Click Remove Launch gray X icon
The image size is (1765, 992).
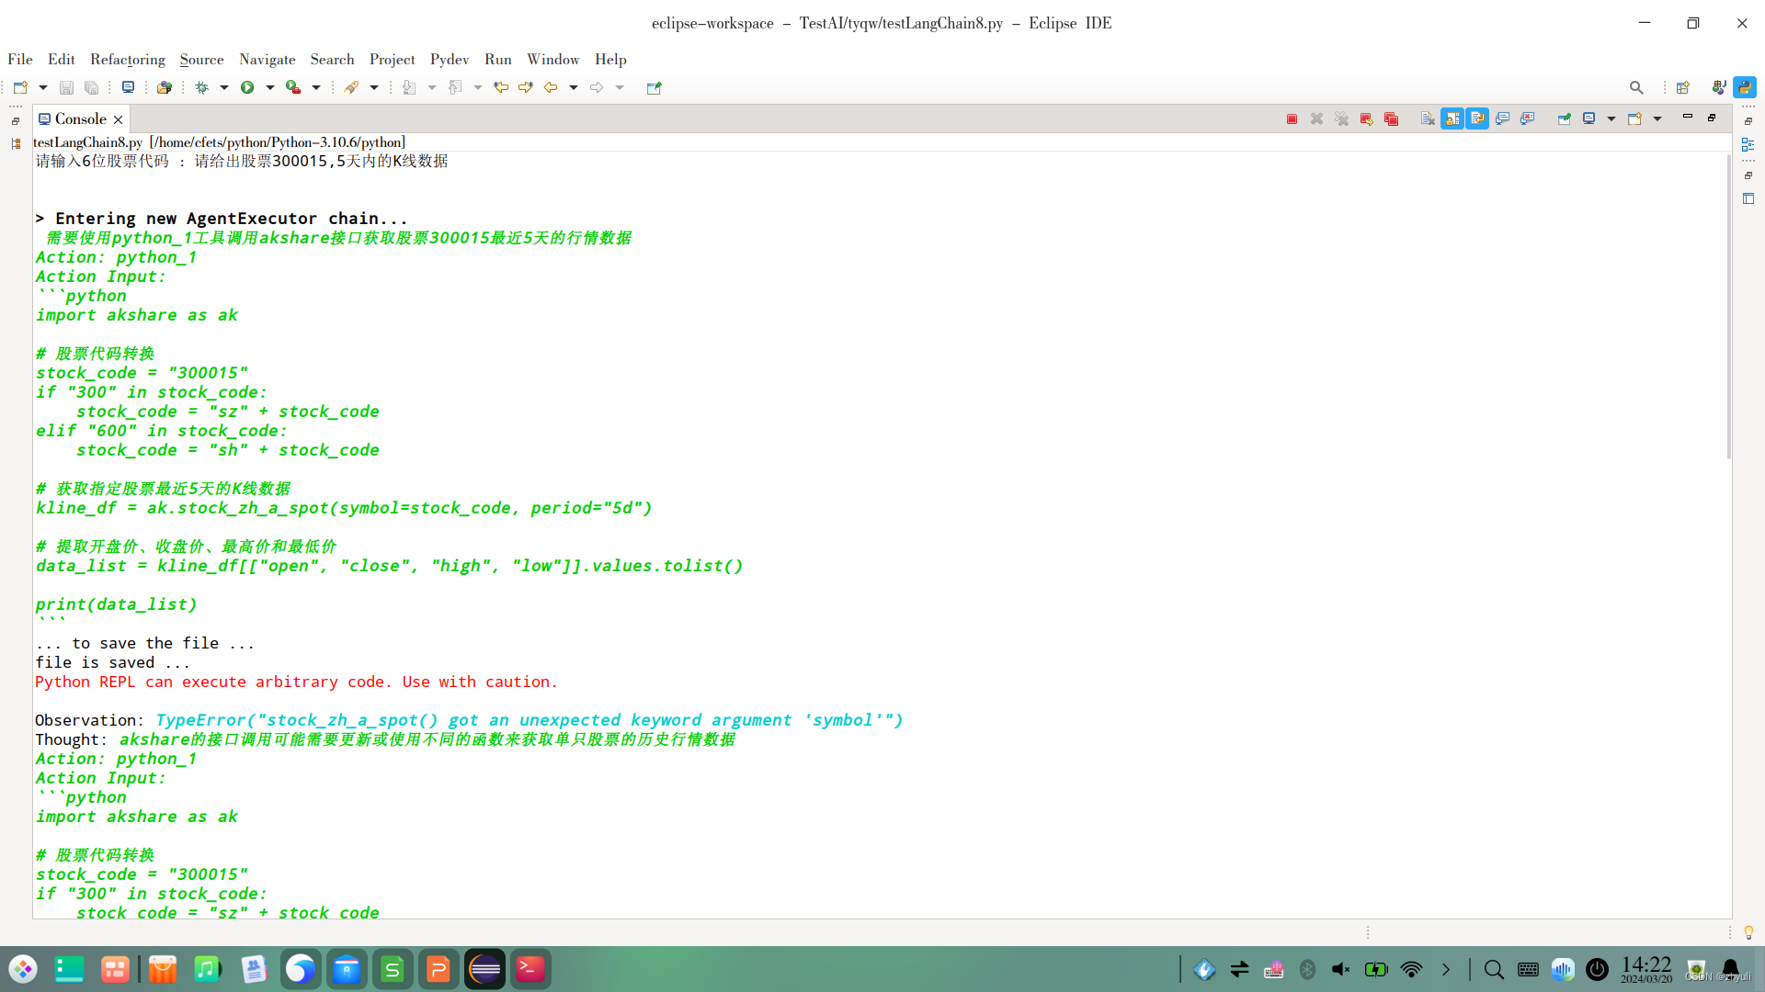[x=1316, y=118]
